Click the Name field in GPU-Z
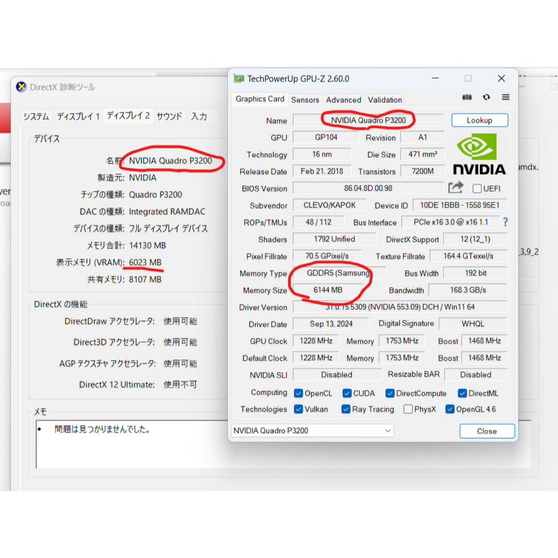The image size is (558, 558). (x=368, y=120)
